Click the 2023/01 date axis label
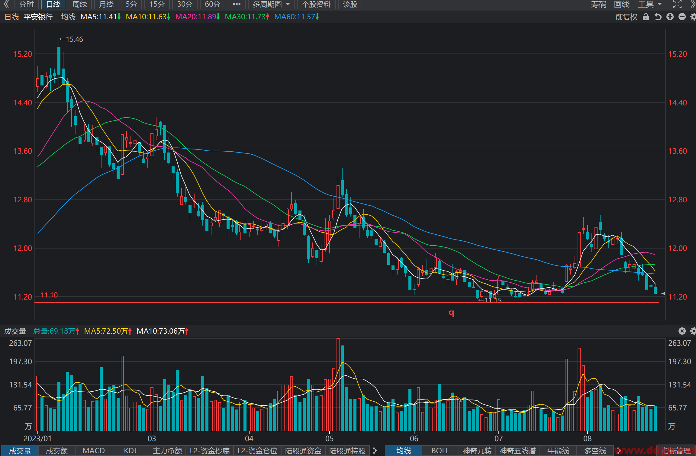The width and height of the screenshot is (696, 456). [37, 438]
